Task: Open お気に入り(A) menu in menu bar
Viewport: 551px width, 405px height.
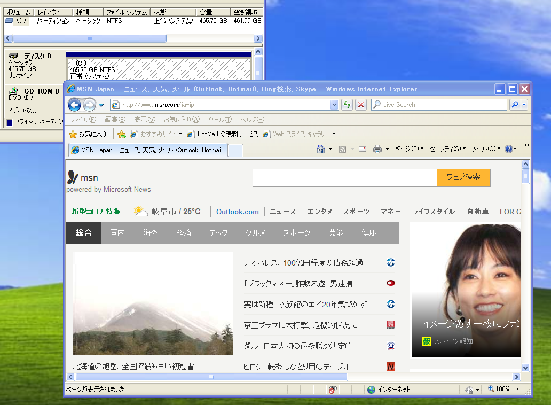Action: pos(182,120)
